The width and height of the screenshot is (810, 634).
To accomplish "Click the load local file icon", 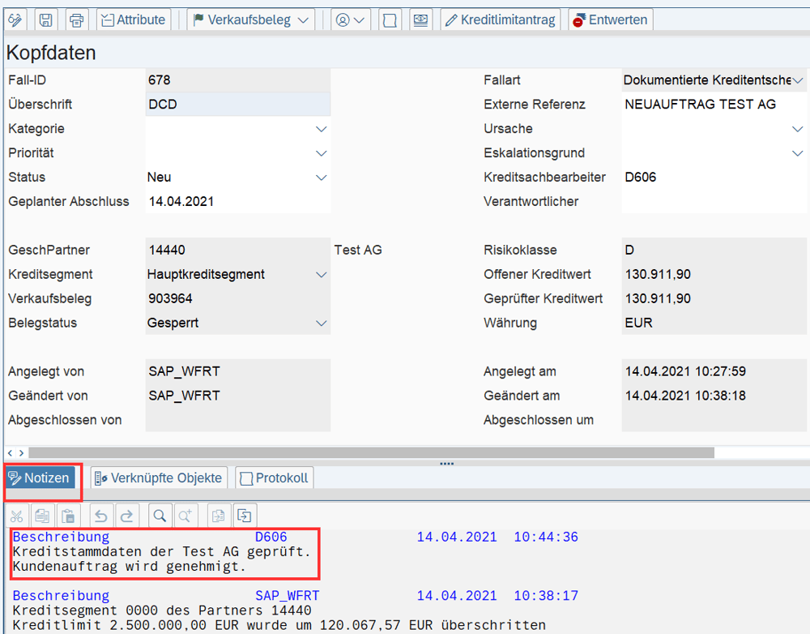I will pos(219,516).
